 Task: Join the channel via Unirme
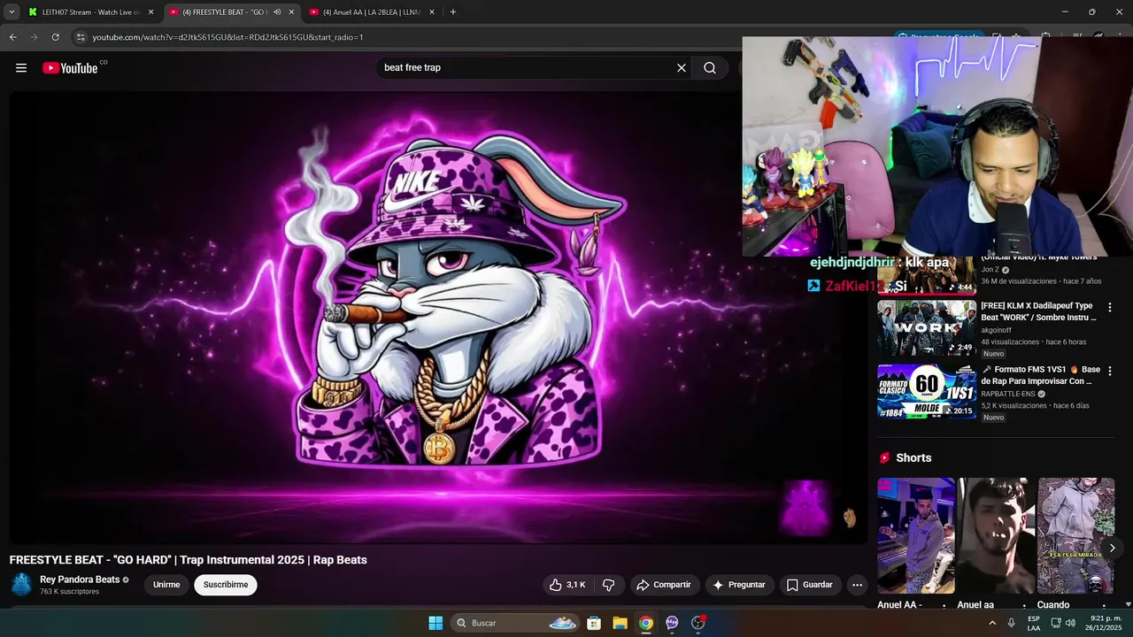(166, 585)
